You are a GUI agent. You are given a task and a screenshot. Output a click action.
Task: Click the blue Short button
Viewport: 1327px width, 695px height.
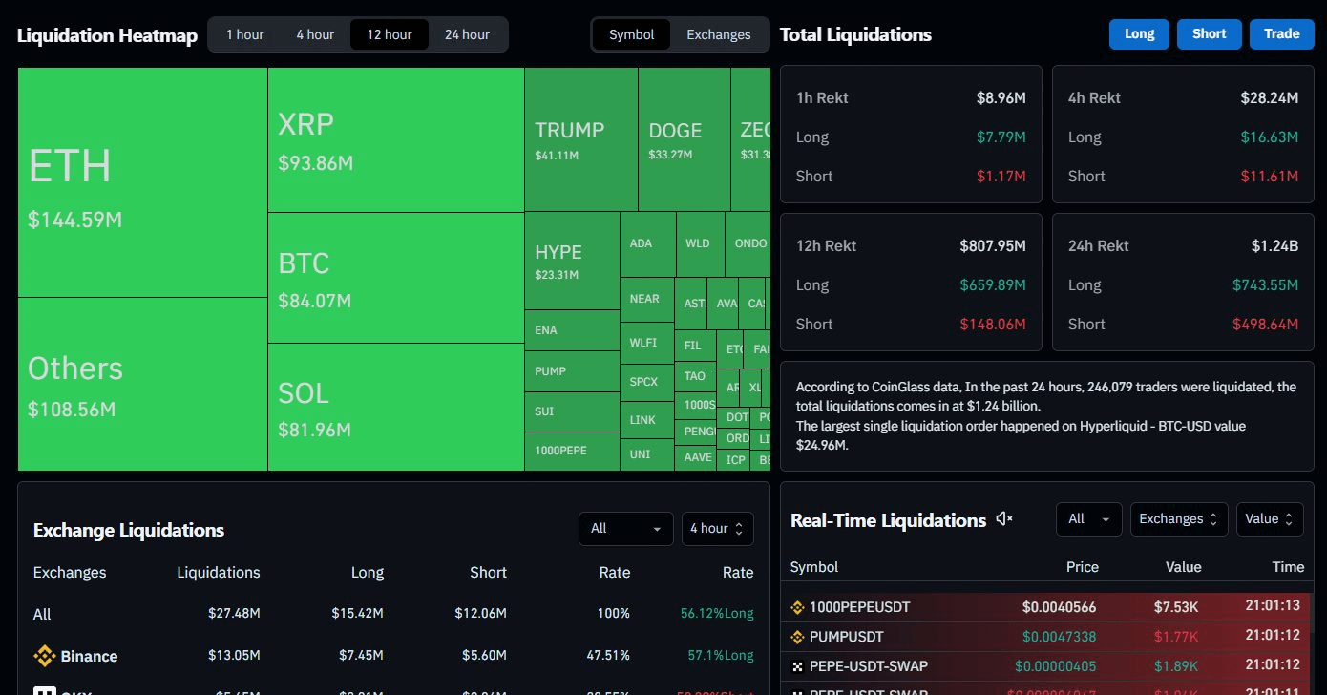point(1209,34)
